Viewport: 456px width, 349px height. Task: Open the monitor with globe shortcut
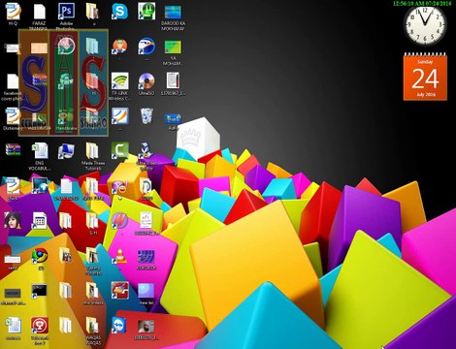[x=40, y=186]
